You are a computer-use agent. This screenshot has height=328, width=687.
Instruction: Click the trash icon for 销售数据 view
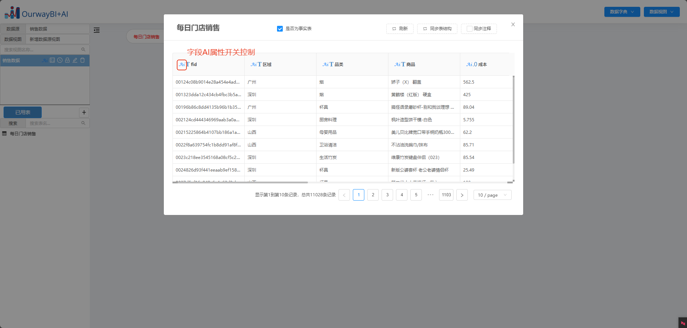coord(82,60)
